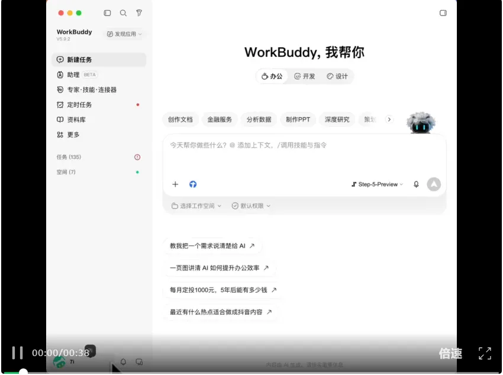Open the 选择工作空间 dropdown

(196, 206)
